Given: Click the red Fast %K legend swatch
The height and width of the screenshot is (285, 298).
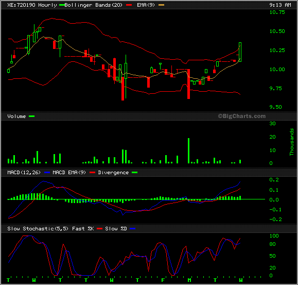Looking at the screenshot, I should (x=99, y=228).
